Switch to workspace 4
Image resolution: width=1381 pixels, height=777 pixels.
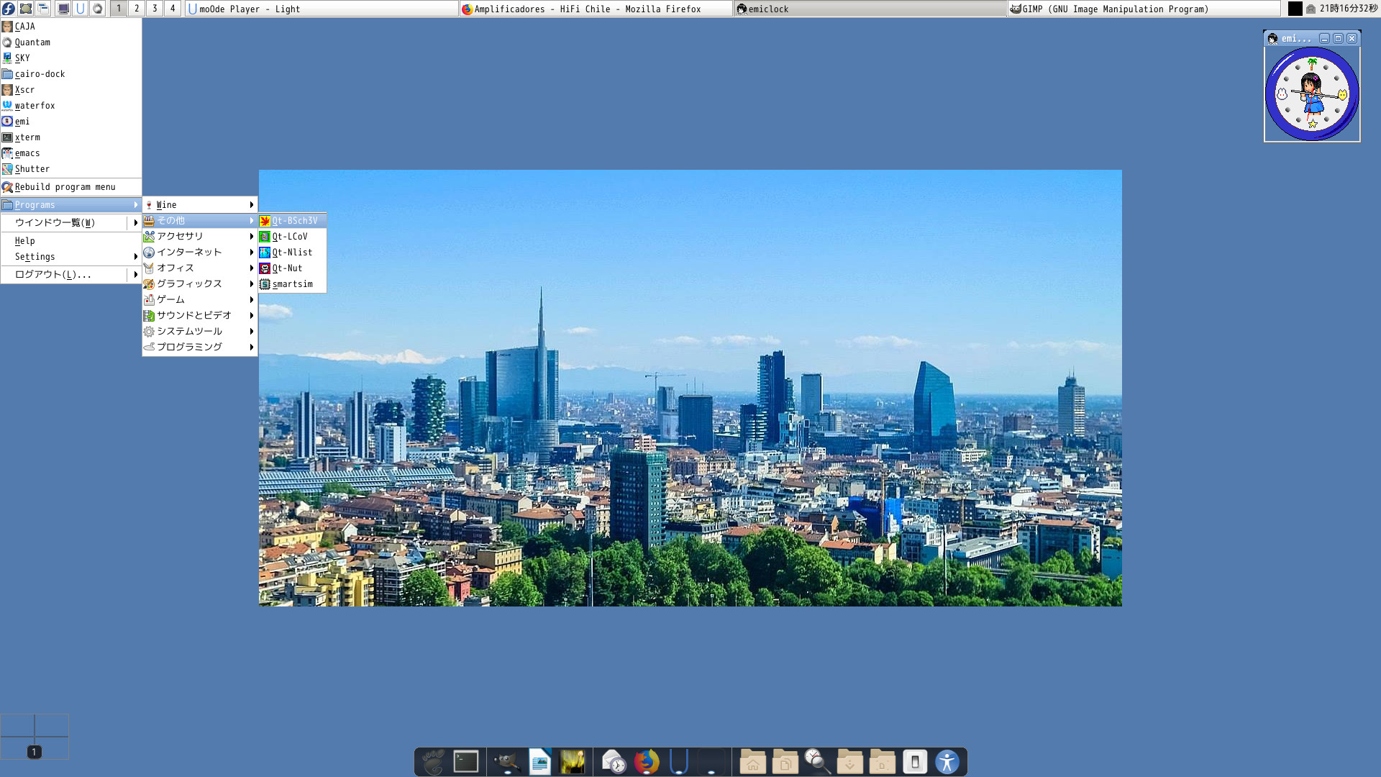[173, 9]
